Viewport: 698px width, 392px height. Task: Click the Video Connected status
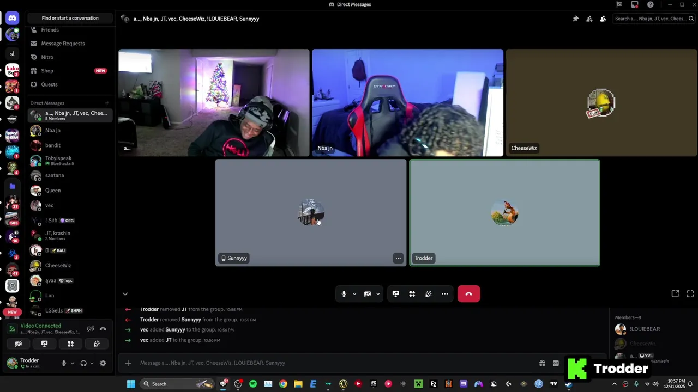[x=41, y=326]
